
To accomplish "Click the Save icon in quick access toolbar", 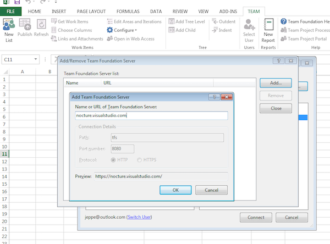I will point(17,2).
